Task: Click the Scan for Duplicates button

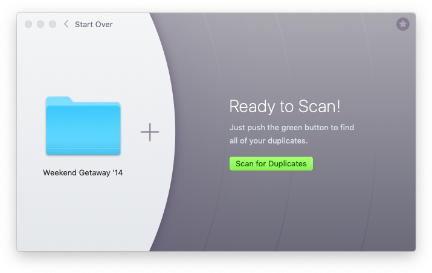Action: 271,163
